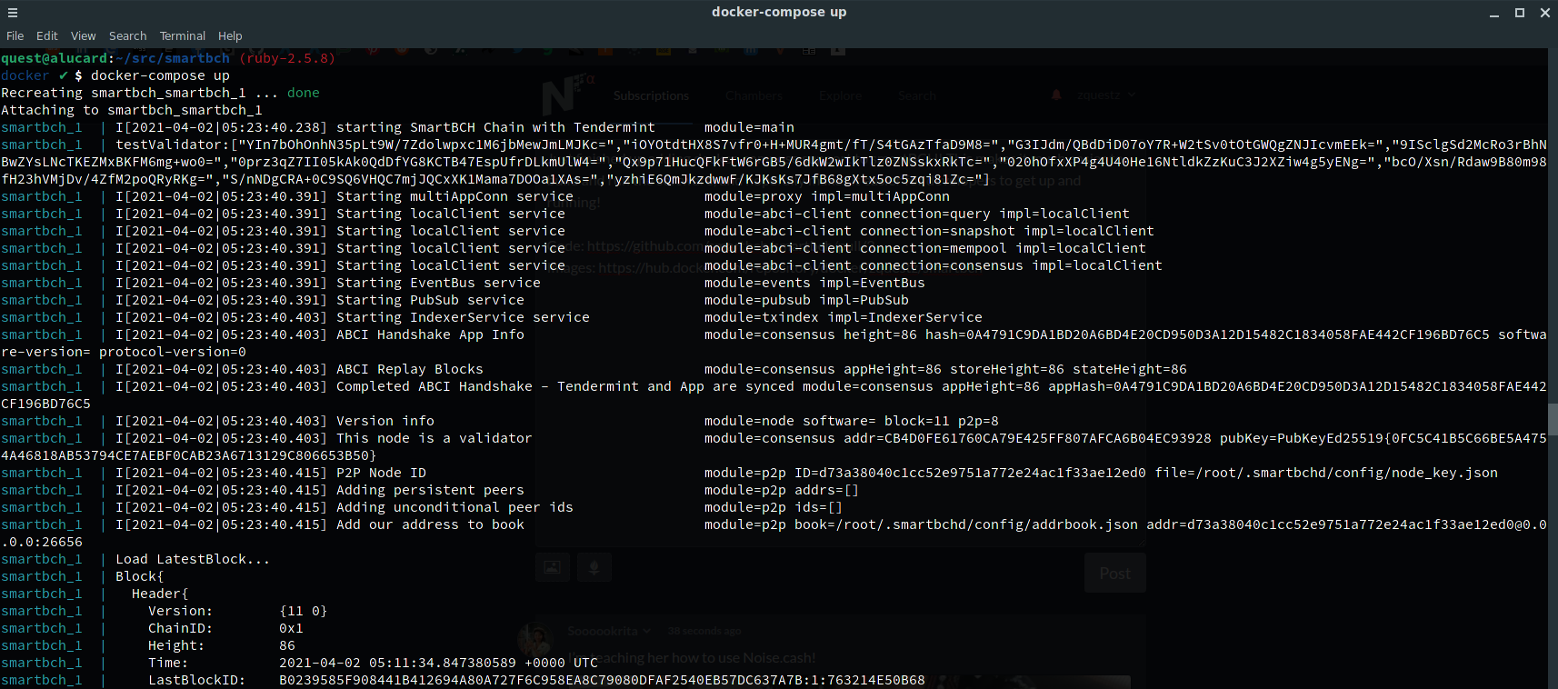The image size is (1558, 689).
Task: Click the Version value '{11 0}'
Action: (x=304, y=611)
